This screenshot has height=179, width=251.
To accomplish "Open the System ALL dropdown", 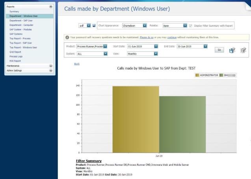I will [106, 54].
